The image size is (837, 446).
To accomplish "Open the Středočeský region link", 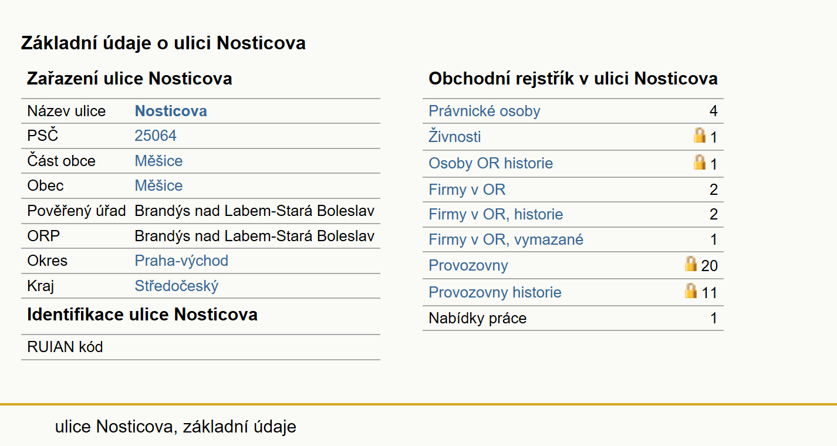I will pyautogui.click(x=177, y=286).
